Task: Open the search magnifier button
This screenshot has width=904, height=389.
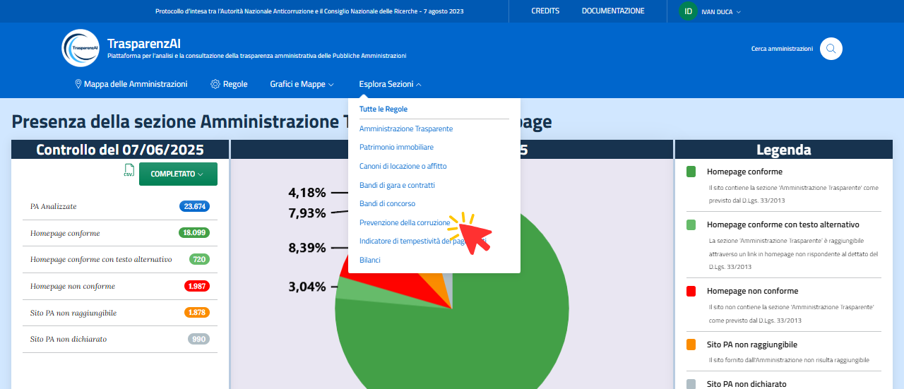Action: click(x=831, y=49)
